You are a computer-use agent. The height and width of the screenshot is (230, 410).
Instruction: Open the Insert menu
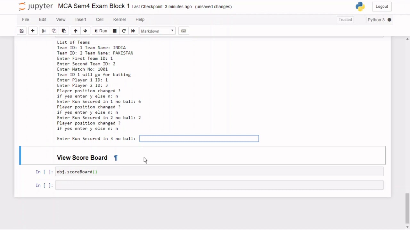point(81,19)
